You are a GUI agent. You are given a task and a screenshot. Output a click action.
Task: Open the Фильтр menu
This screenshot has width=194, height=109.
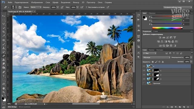point(76,2)
